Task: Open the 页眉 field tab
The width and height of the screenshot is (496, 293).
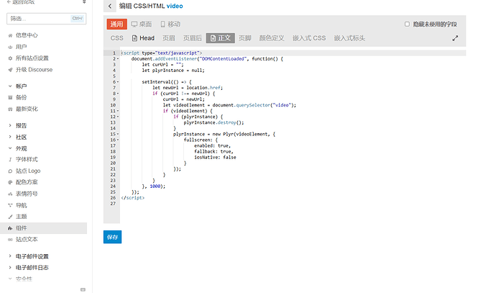Action: [x=169, y=38]
